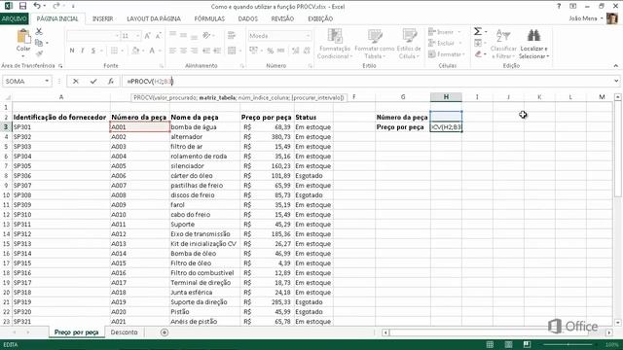623x350 pixels.
Task: Paste using the Colar clipboard icon
Action: pyautogui.click(x=23, y=37)
